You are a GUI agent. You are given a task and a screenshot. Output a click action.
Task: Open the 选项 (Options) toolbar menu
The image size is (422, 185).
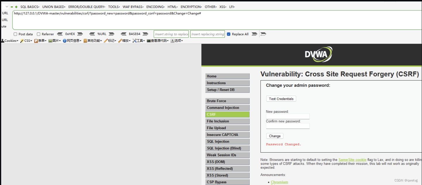(176, 41)
